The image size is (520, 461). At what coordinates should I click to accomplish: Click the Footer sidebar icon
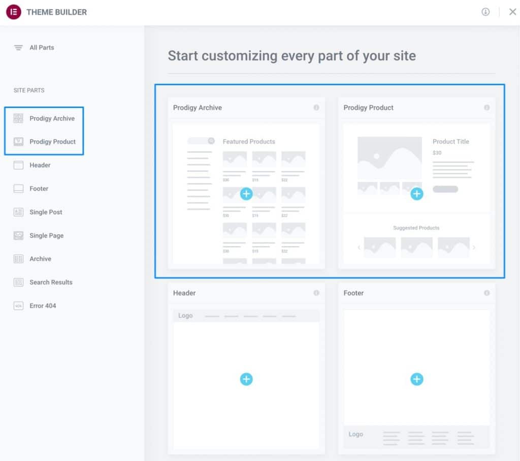18,189
